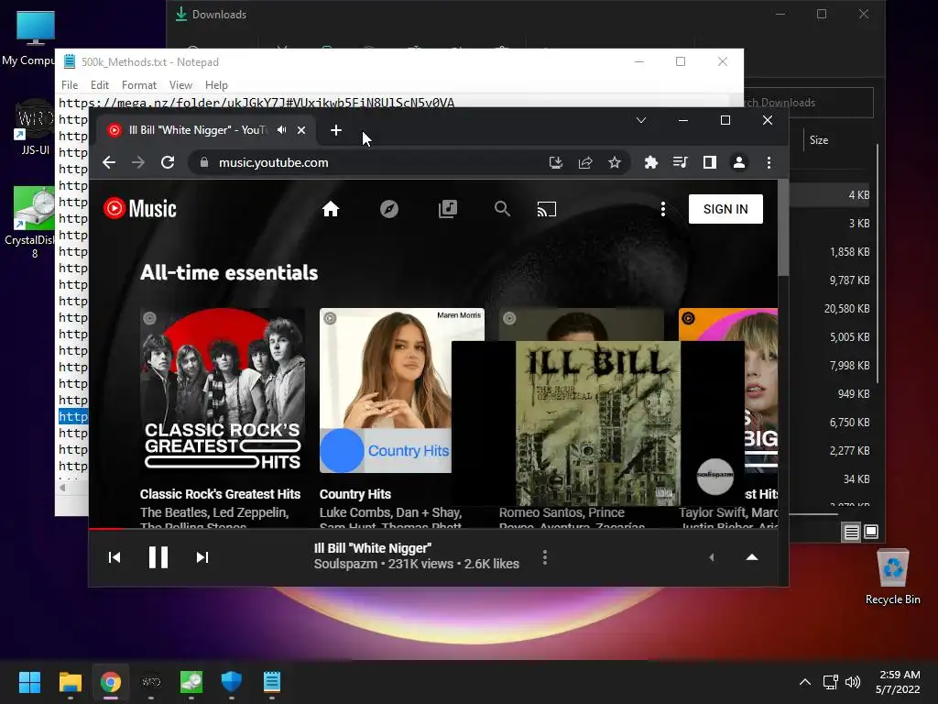Open Notepad Format menu

click(x=139, y=85)
